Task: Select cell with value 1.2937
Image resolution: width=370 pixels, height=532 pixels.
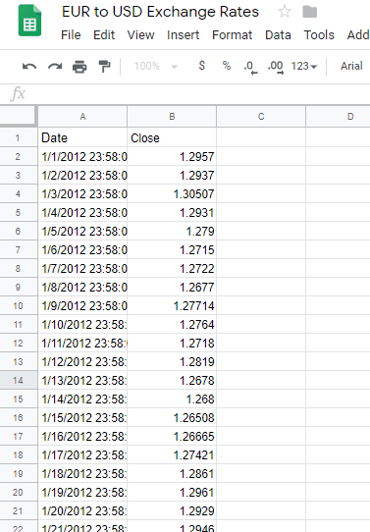Action: tap(172, 175)
